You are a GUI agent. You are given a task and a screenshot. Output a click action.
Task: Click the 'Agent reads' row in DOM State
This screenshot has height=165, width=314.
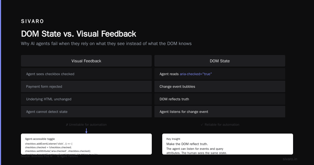[x=220, y=74]
